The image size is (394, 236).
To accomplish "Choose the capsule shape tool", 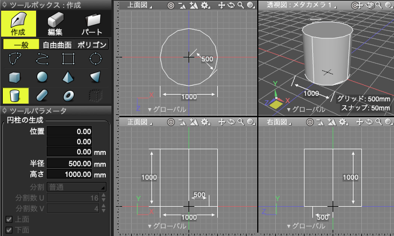I will point(42,95).
